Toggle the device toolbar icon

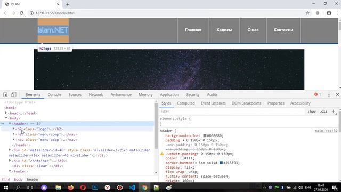point(14,94)
